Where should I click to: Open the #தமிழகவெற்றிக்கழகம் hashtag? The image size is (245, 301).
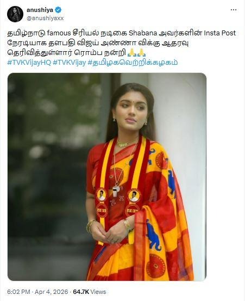pos(133,63)
